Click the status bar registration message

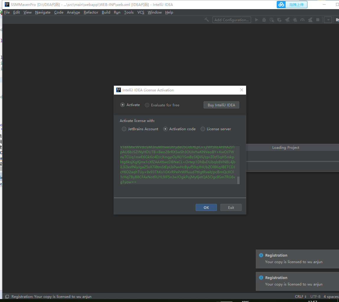pos(51,297)
